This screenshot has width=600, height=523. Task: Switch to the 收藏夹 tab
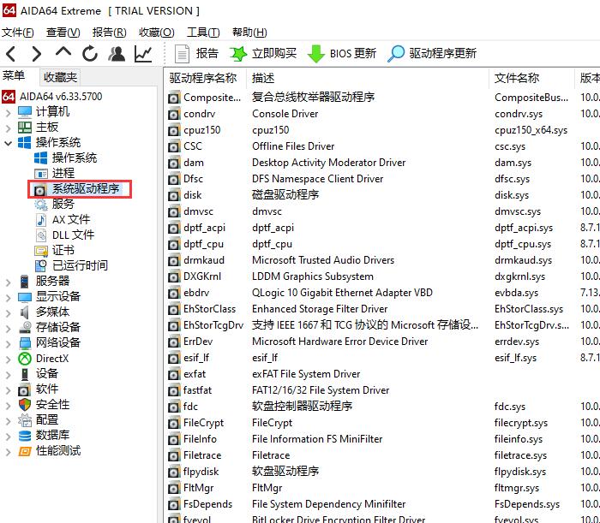60,77
